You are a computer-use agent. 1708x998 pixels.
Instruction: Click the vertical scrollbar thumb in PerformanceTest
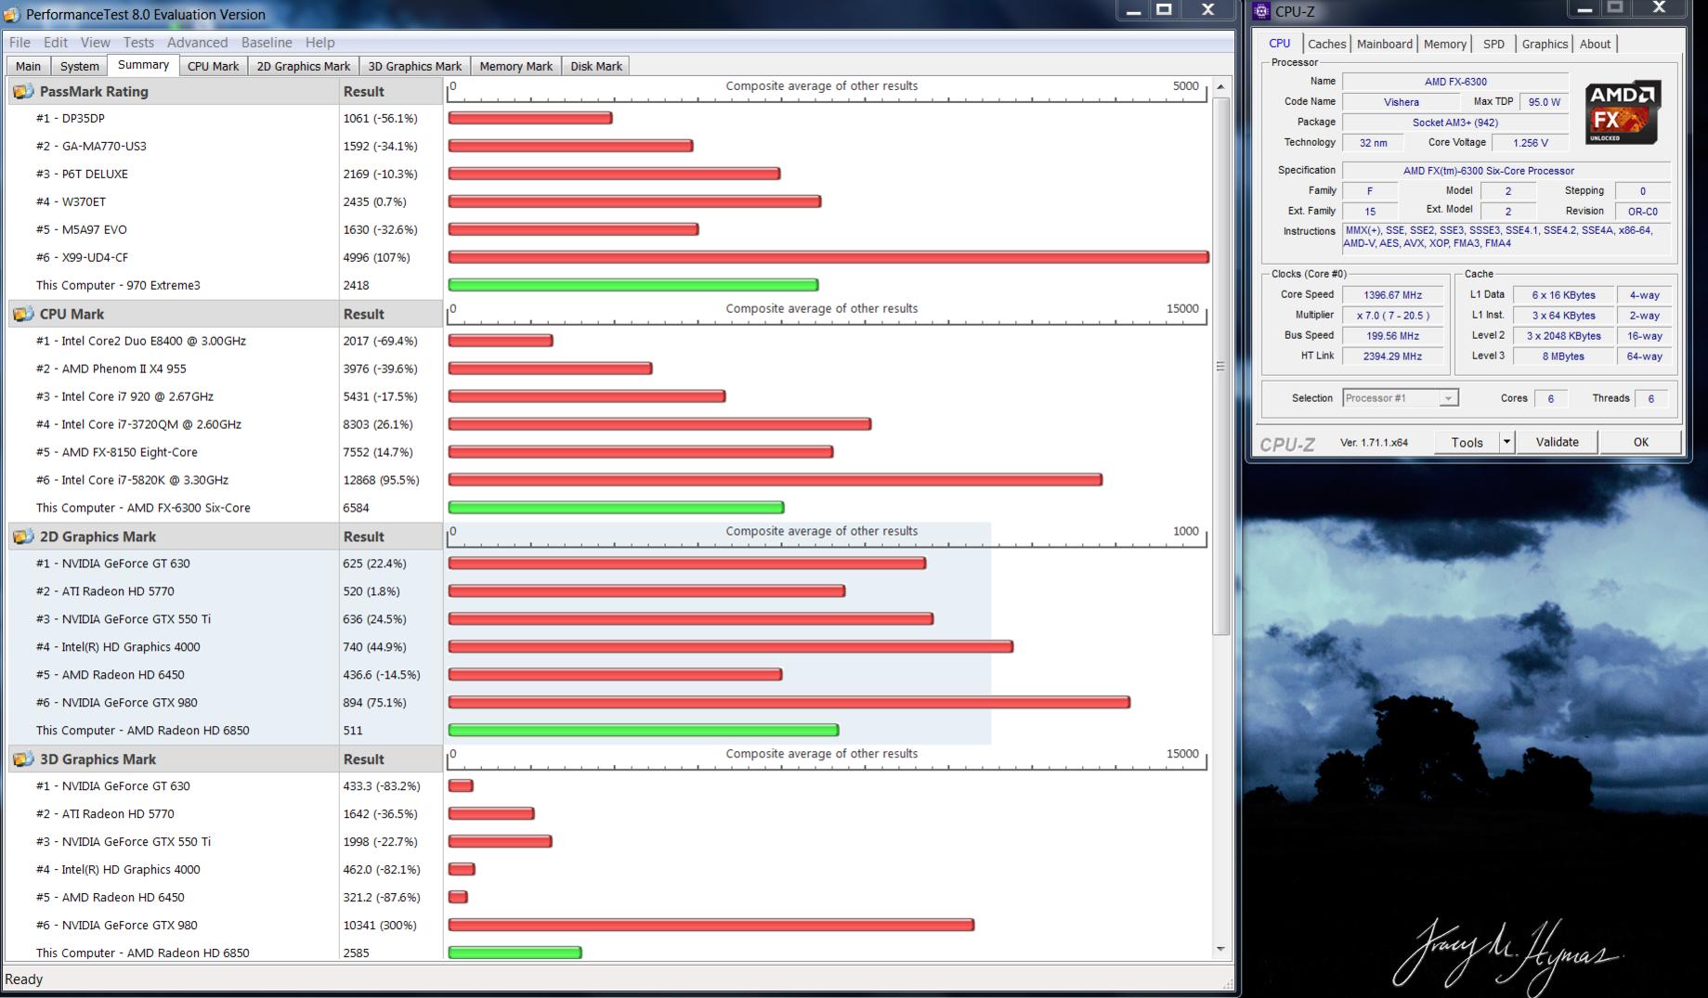tap(1220, 366)
